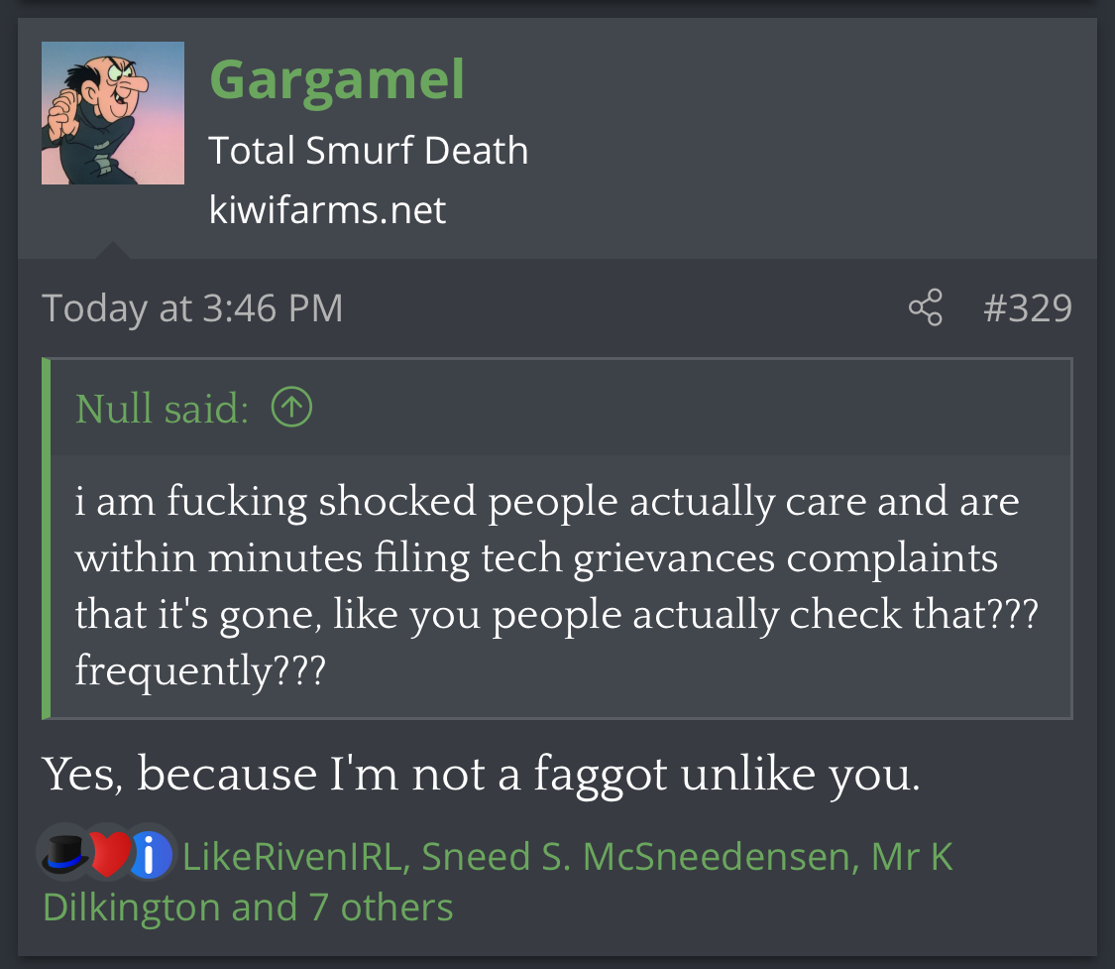Open Gargamel's avatar image
This screenshot has width=1115, height=969.
pyautogui.click(x=113, y=113)
